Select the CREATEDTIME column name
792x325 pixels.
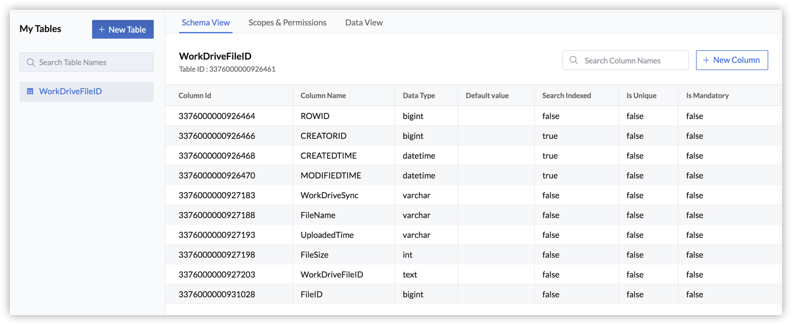pyautogui.click(x=329, y=155)
